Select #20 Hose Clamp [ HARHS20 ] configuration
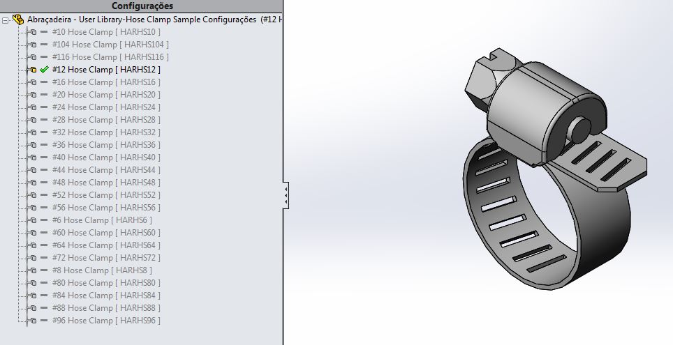 point(106,94)
